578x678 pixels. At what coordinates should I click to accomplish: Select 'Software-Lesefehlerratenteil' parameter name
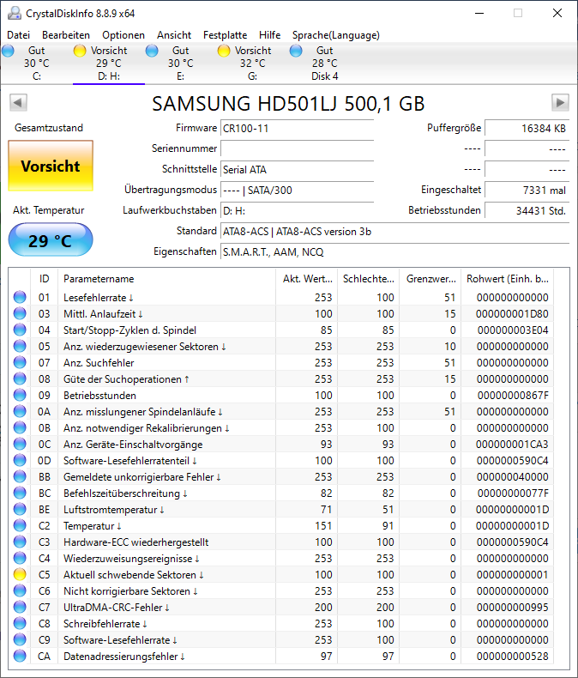tap(129, 461)
